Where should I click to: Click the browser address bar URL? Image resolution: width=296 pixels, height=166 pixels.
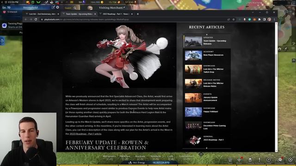(x=86, y=19)
